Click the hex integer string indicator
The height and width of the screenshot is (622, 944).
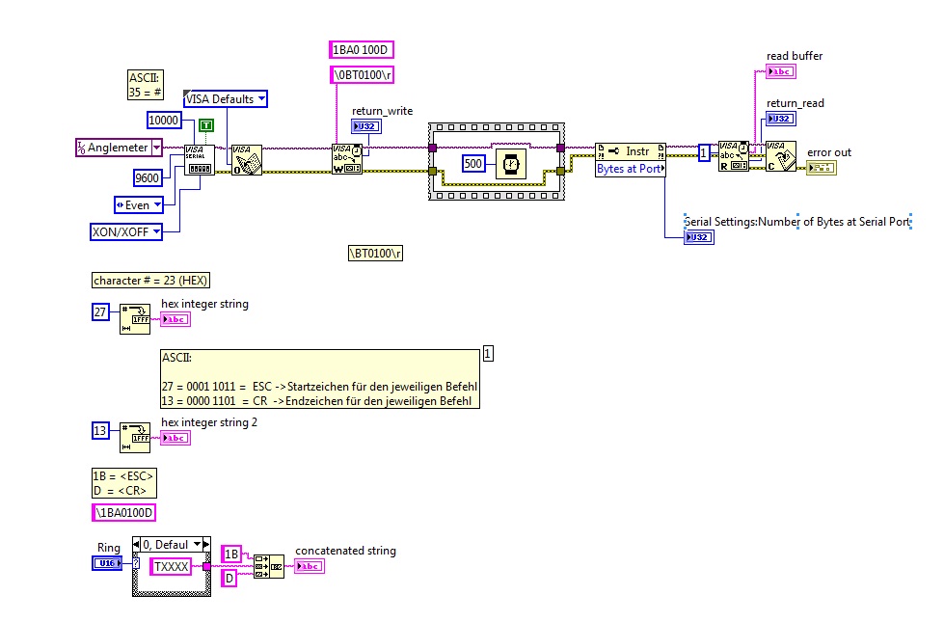[x=175, y=320]
